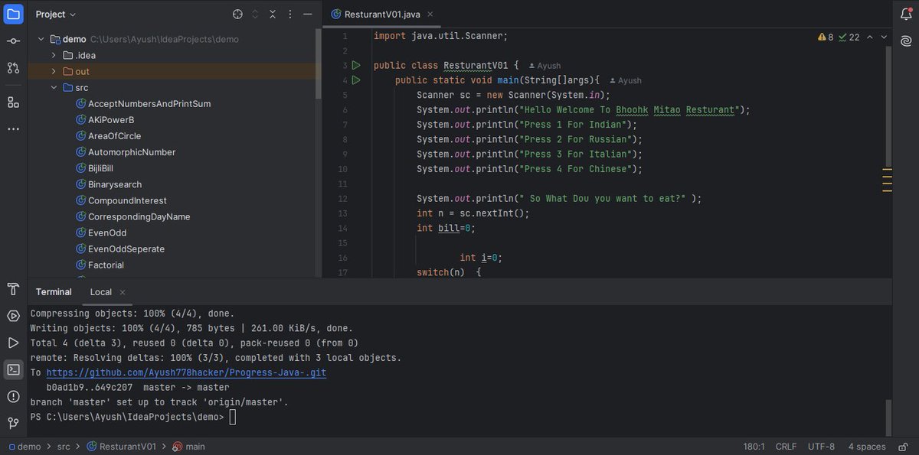Open Project panel options three-dot menu
Viewport: 919px width, 455px height.
coord(290,14)
